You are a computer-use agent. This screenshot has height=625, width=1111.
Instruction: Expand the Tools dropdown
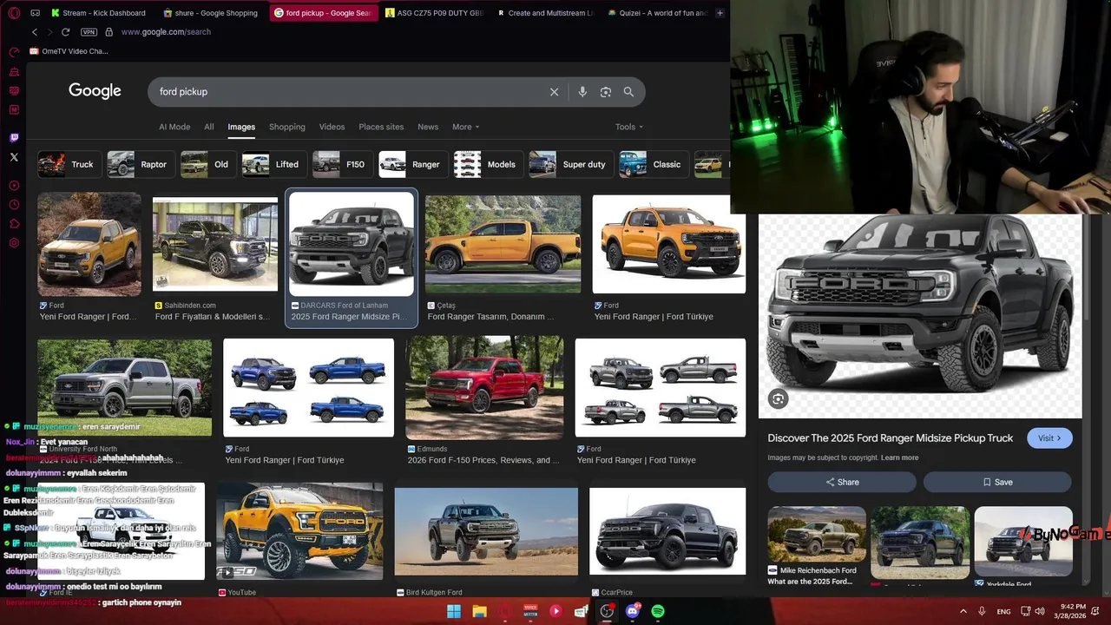[x=629, y=127]
